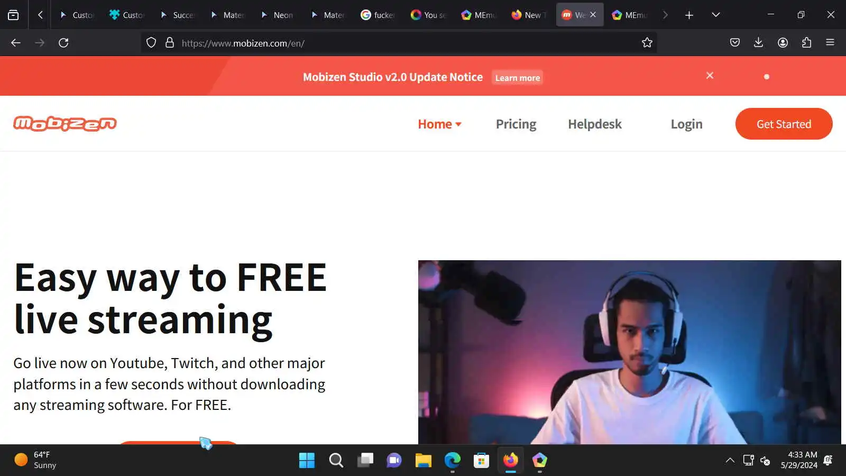Viewport: 846px width, 476px height.
Task: Open the Helpdesk page
Action: (595, 124)
